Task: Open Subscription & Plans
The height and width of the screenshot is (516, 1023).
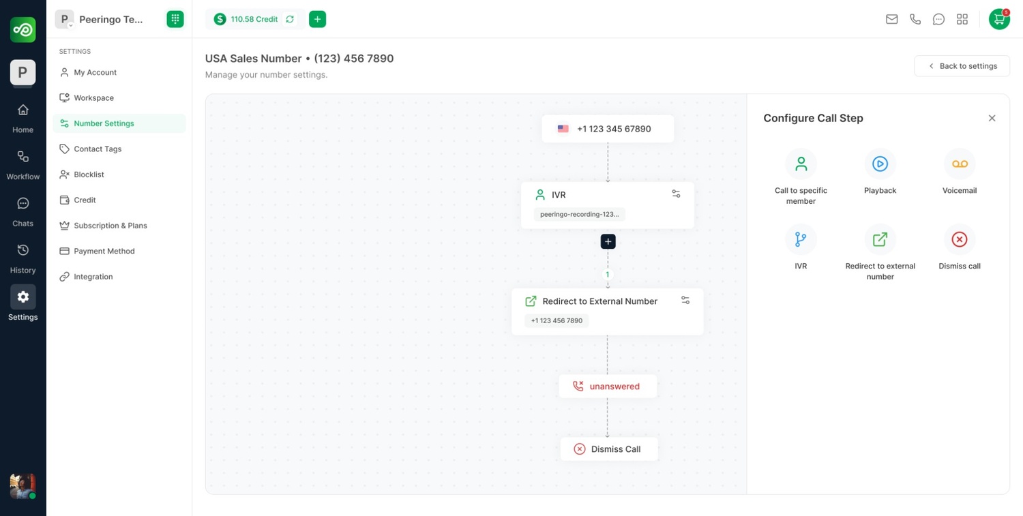Action: (x=119, y=226)
